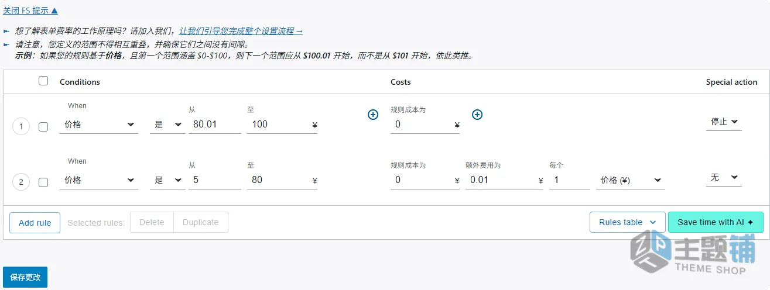Collapse the 关闭 FS 提示 hints link
The width and height of the screenshot is (770, 290).
coord(31,11)
